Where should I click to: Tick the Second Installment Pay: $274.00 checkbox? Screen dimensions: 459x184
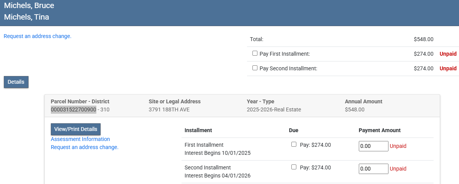point(294,167)
